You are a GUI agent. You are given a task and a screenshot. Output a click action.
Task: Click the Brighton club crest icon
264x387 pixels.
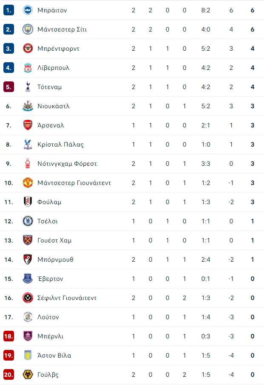[28, 10]
